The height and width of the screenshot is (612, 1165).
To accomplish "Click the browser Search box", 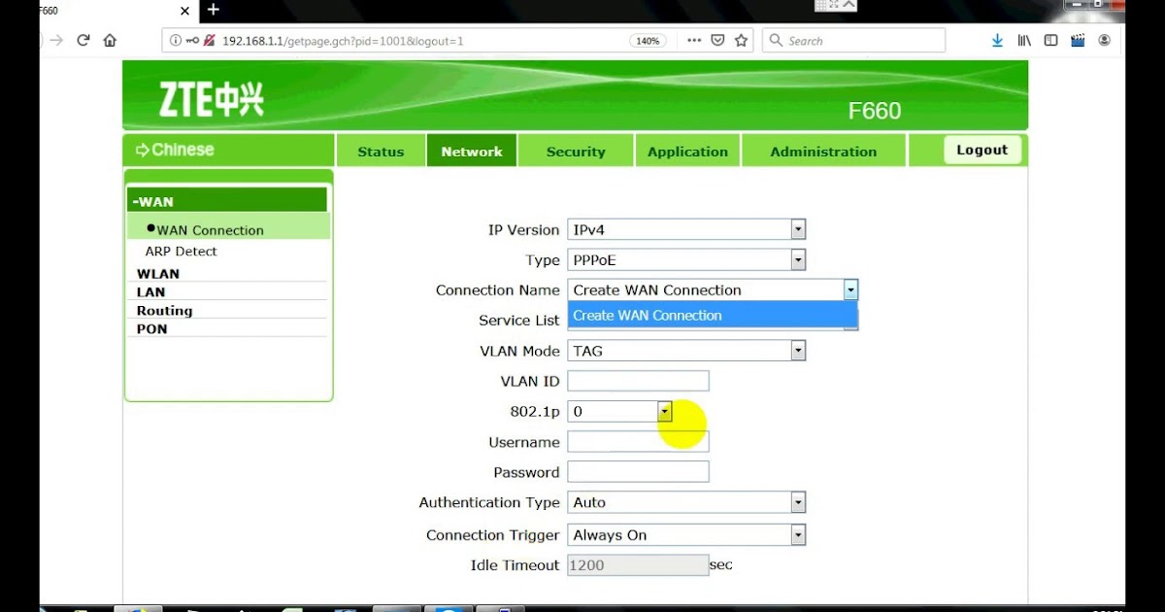I will pyautogui.click(x=854, y=41).
